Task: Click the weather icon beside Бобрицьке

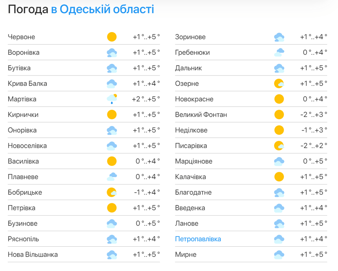Action: point(112,192)
